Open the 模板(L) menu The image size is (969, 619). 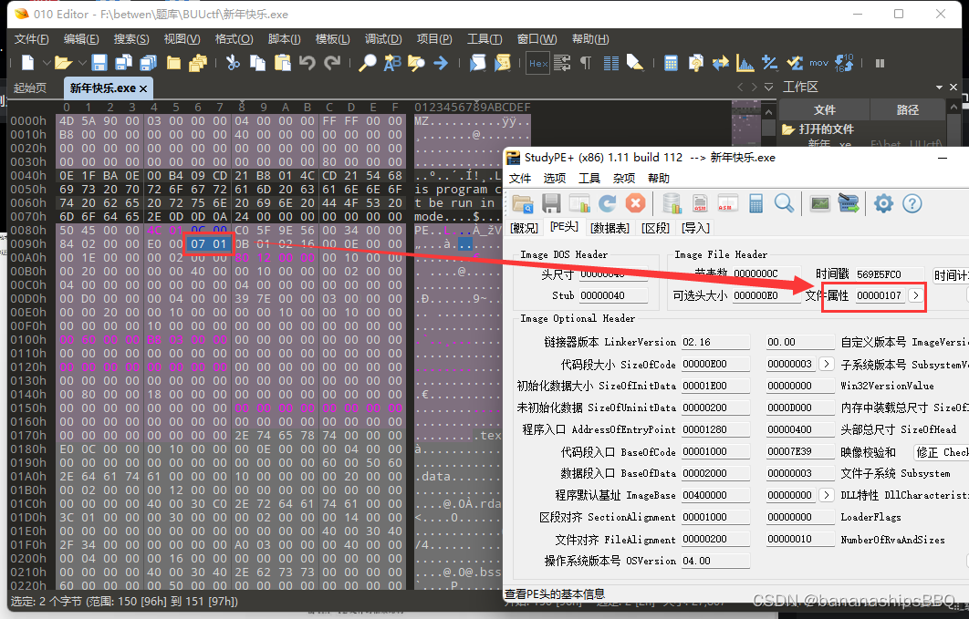coord(332,39)
